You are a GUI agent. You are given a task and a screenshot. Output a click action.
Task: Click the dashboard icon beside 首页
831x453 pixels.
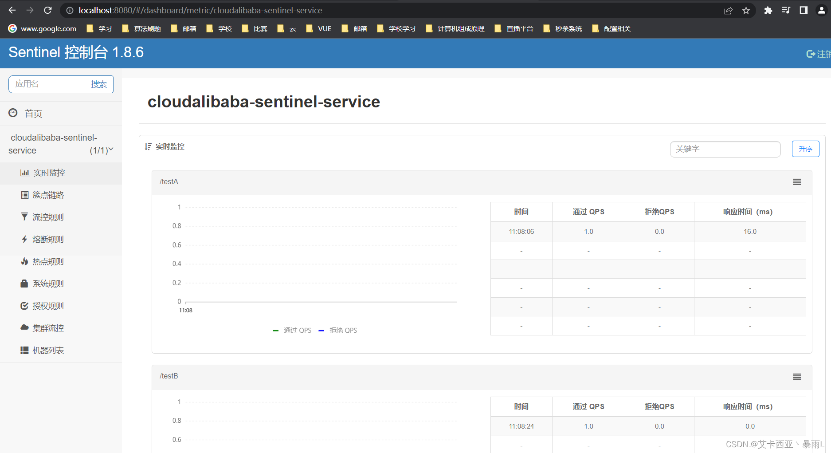pos(13,113)
